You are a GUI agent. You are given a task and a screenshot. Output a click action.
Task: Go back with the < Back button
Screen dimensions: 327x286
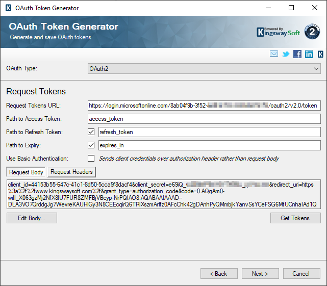pyautogui.click(x=219, y=274)
